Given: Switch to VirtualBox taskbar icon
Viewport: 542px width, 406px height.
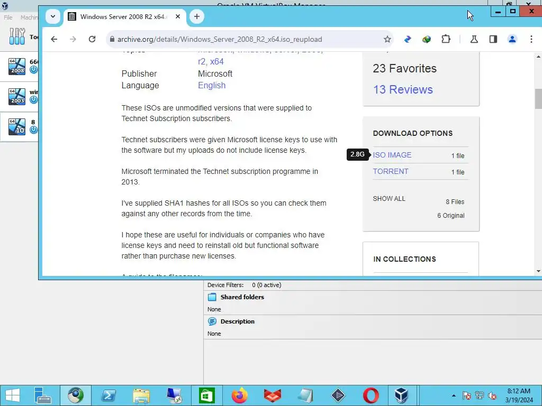Looking at the screenshot, I should pos(401,395).
